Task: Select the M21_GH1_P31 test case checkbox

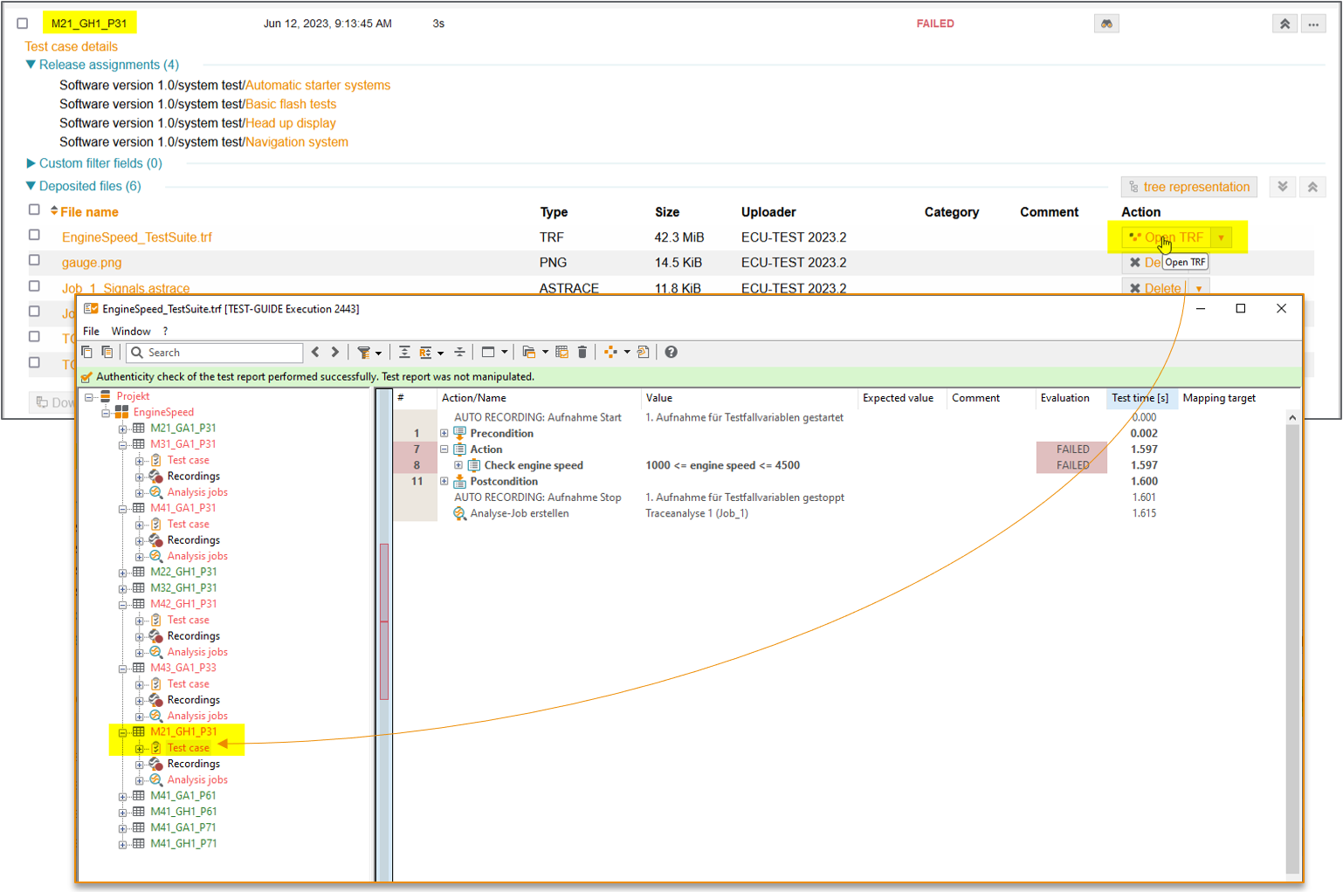Action: (23, 24)
